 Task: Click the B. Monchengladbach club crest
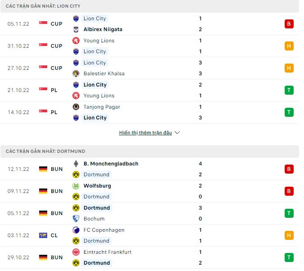click(76, 164)
